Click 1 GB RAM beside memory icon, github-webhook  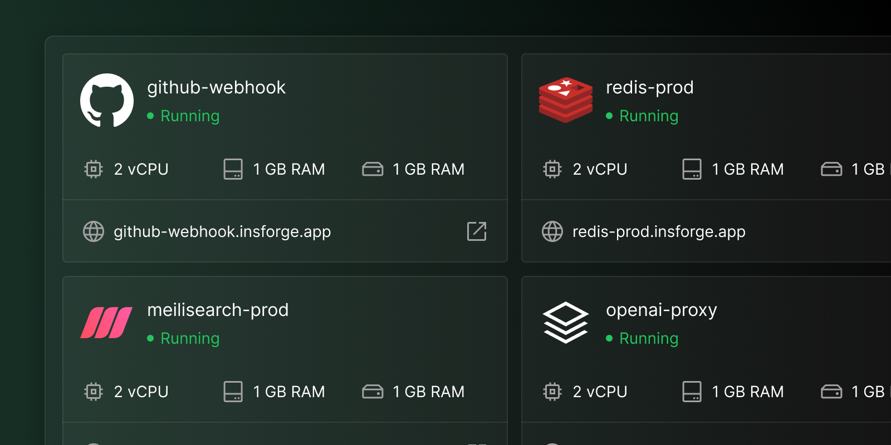pyautogui.click(x=289, y=169)
